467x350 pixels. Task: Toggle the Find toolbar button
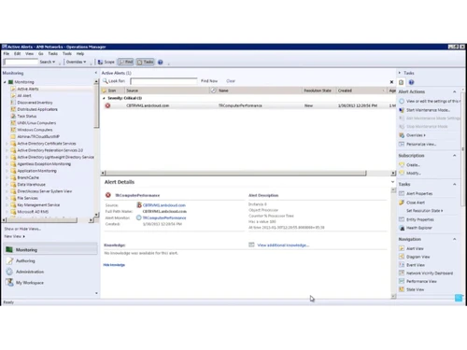coord(126,62)
